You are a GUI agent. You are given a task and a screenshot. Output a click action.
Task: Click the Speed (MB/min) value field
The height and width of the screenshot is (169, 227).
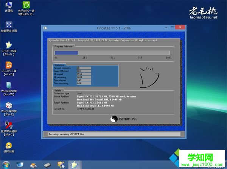(84, 71)
